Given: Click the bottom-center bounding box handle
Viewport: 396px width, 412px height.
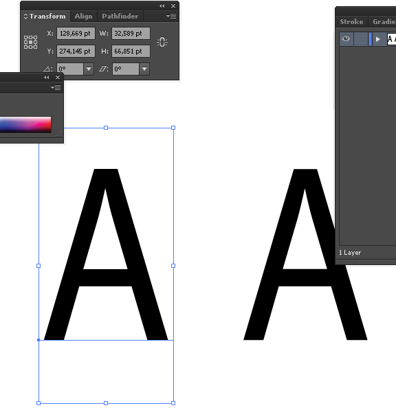Looking at the screenshot, I should pos(106,403).
